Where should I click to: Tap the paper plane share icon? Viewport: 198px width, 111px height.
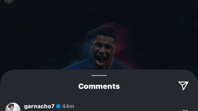click(183, 86)
